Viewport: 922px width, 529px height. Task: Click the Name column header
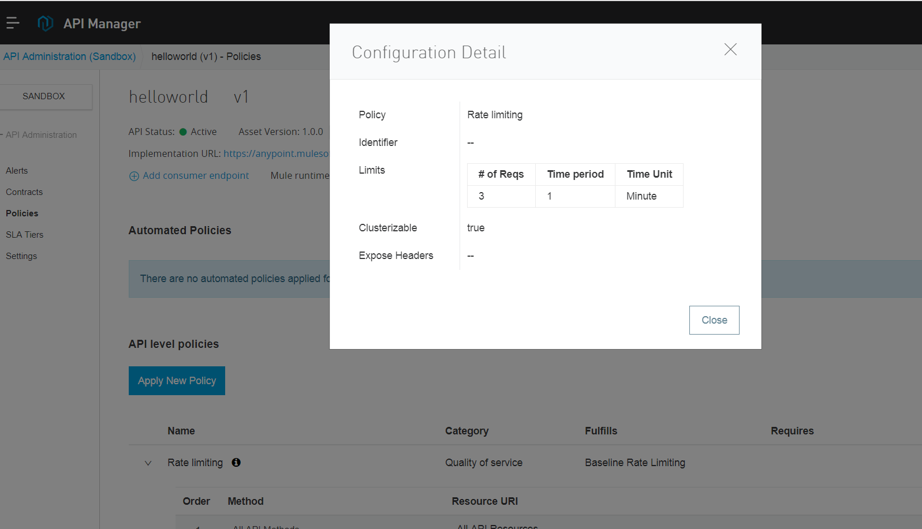181,431
